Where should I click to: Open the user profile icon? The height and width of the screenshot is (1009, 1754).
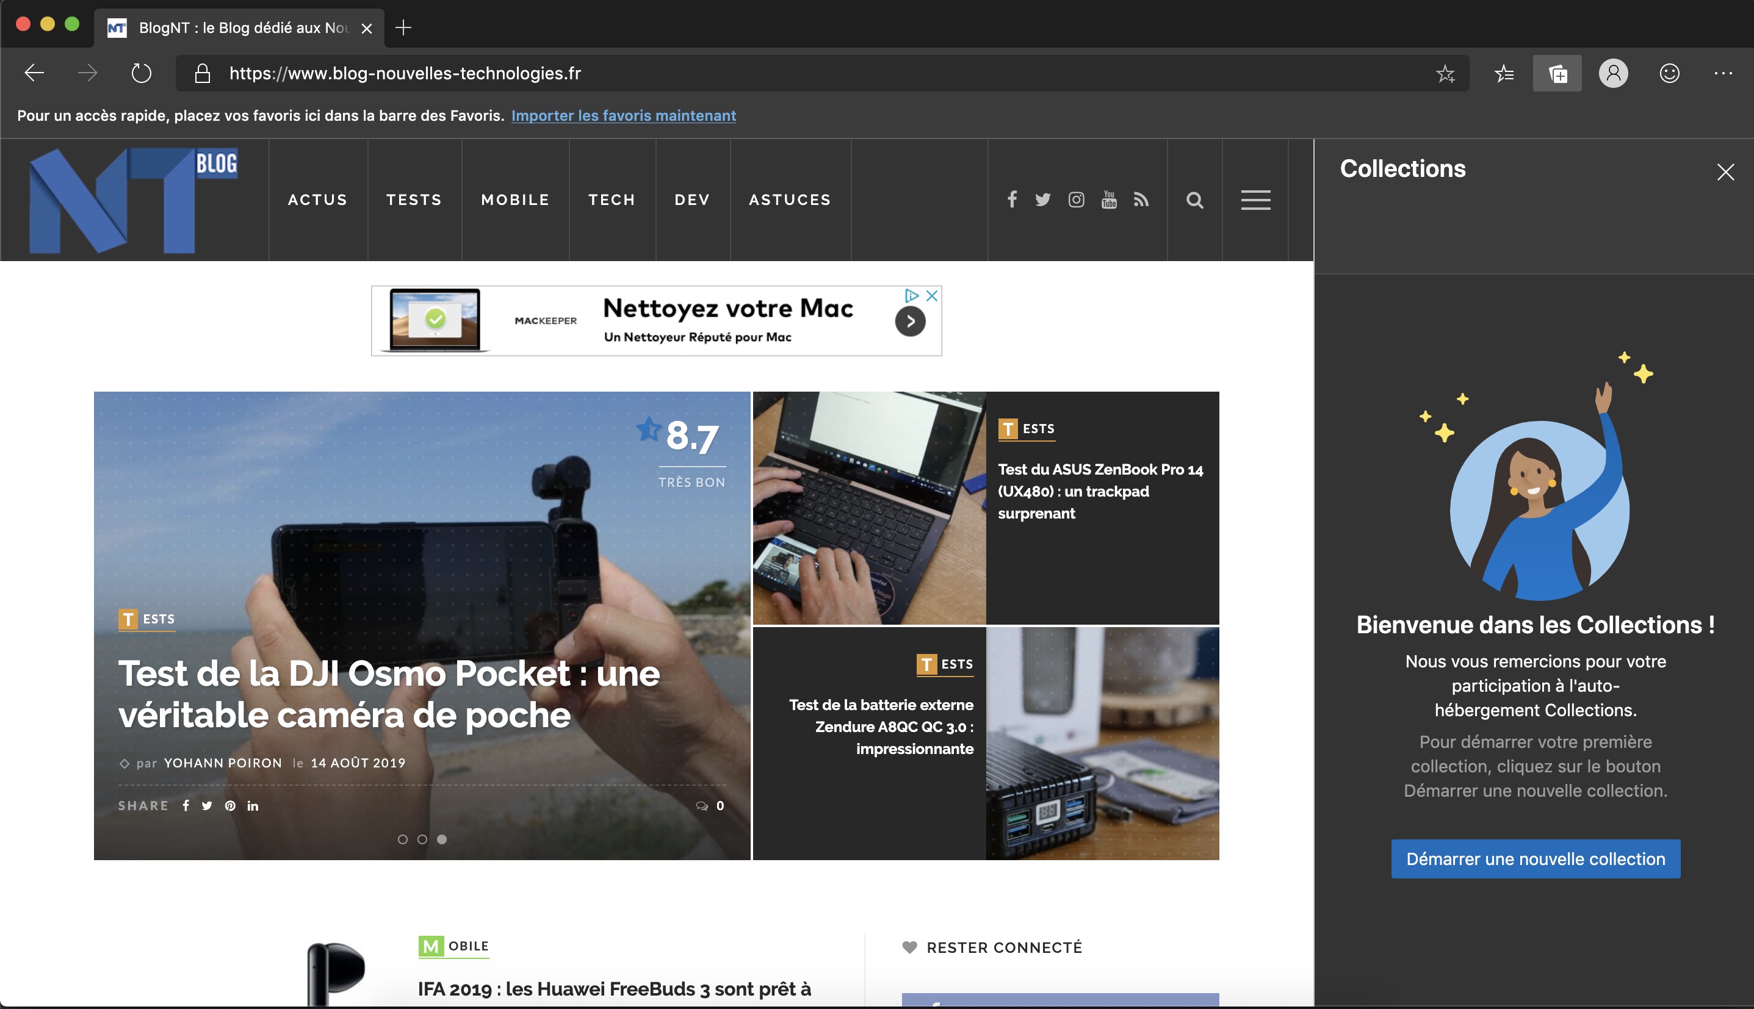click(x=1613, y=73)
